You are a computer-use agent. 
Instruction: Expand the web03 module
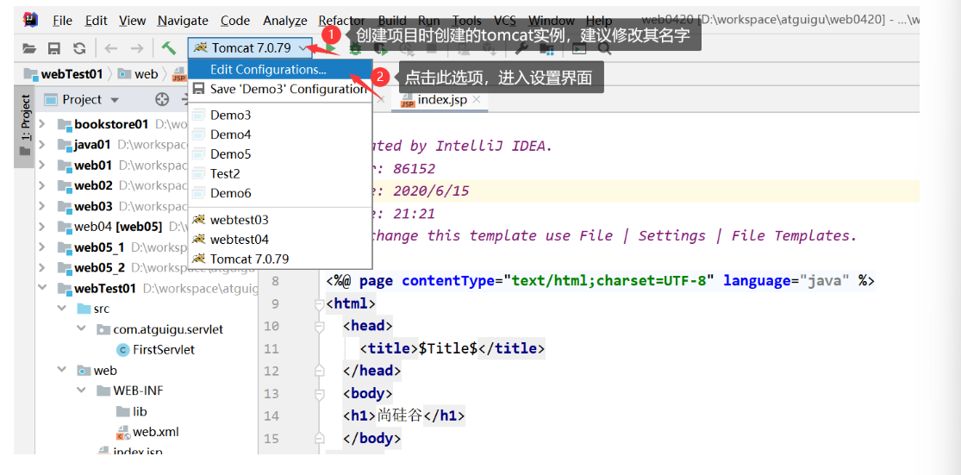42,206
